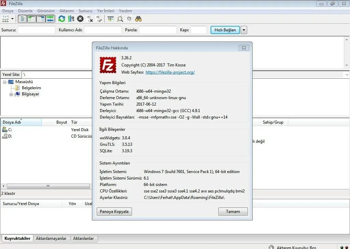The width and height of the screenshot is (350, 249).
Task: Open the Yer İmleri menu
Action: (106, 11)
